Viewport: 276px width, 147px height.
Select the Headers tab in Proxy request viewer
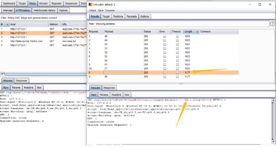pyautogui.click(x=29, y=88)
